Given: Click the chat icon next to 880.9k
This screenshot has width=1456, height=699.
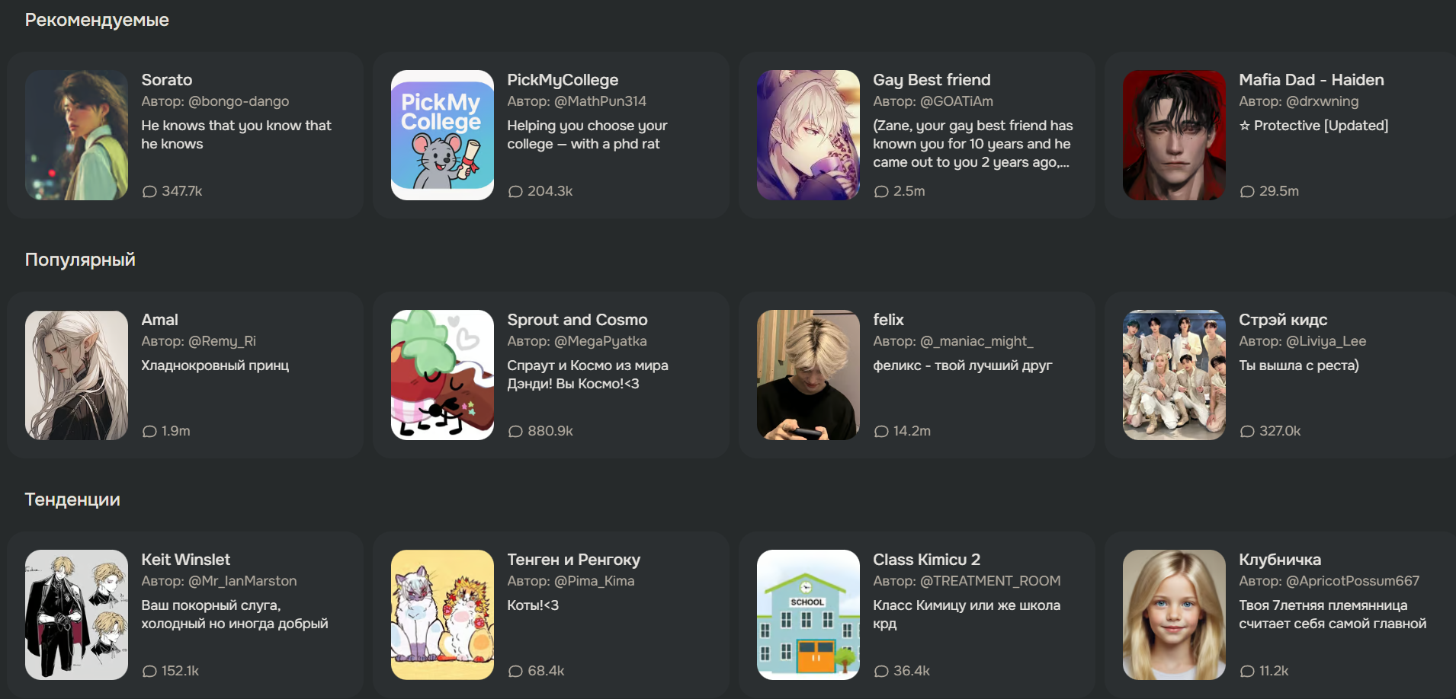Looking at the screenshot, I should 515,432.
